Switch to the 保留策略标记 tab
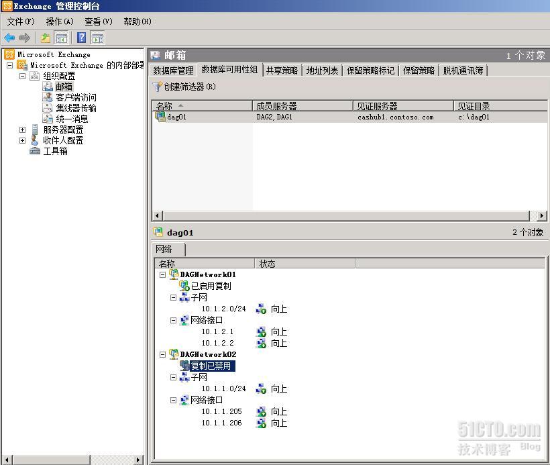Image resolution: width=550 pixels, height=465 pixels. click(371, 70)
